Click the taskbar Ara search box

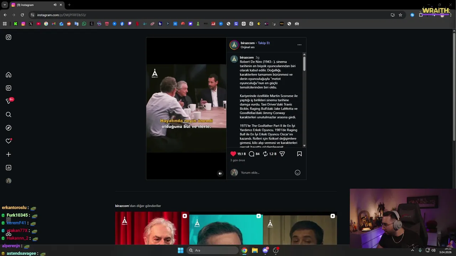click(213, 250)
